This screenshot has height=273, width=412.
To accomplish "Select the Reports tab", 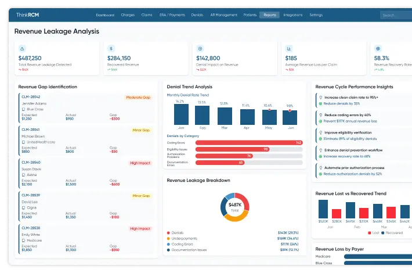I will pos(270,15).
